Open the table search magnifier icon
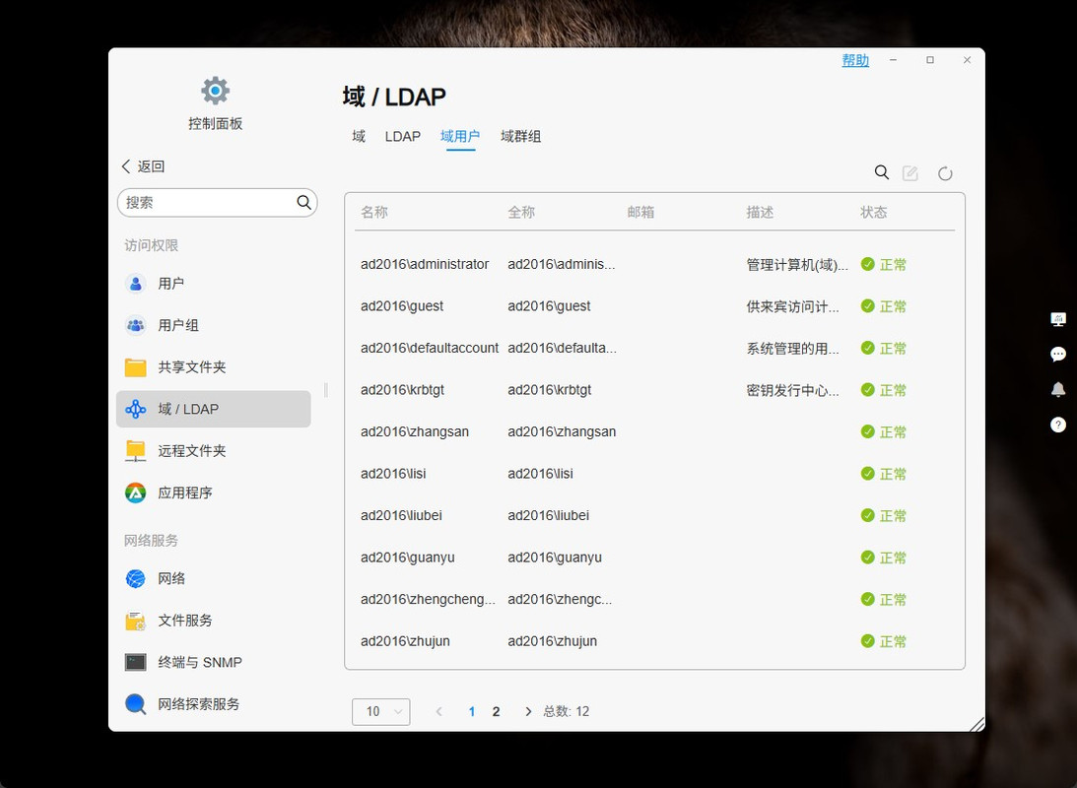This screenshot has height=788, width=1077. [881, 172]
